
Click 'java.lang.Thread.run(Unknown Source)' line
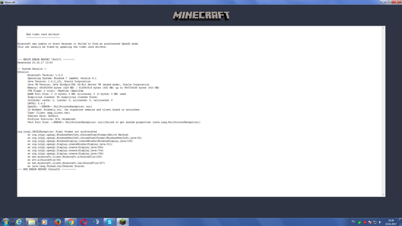56,166
